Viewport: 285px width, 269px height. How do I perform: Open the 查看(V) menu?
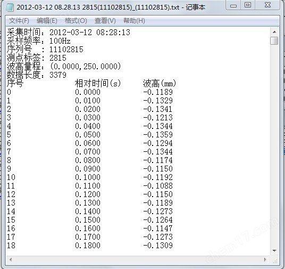coord(105,21)
